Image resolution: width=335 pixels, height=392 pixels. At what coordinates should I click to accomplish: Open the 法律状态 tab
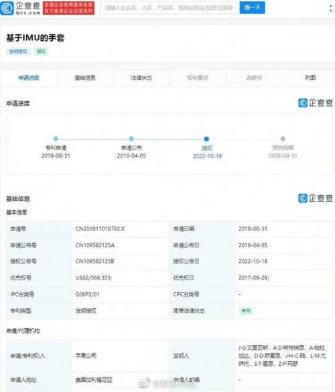(141, 78)
